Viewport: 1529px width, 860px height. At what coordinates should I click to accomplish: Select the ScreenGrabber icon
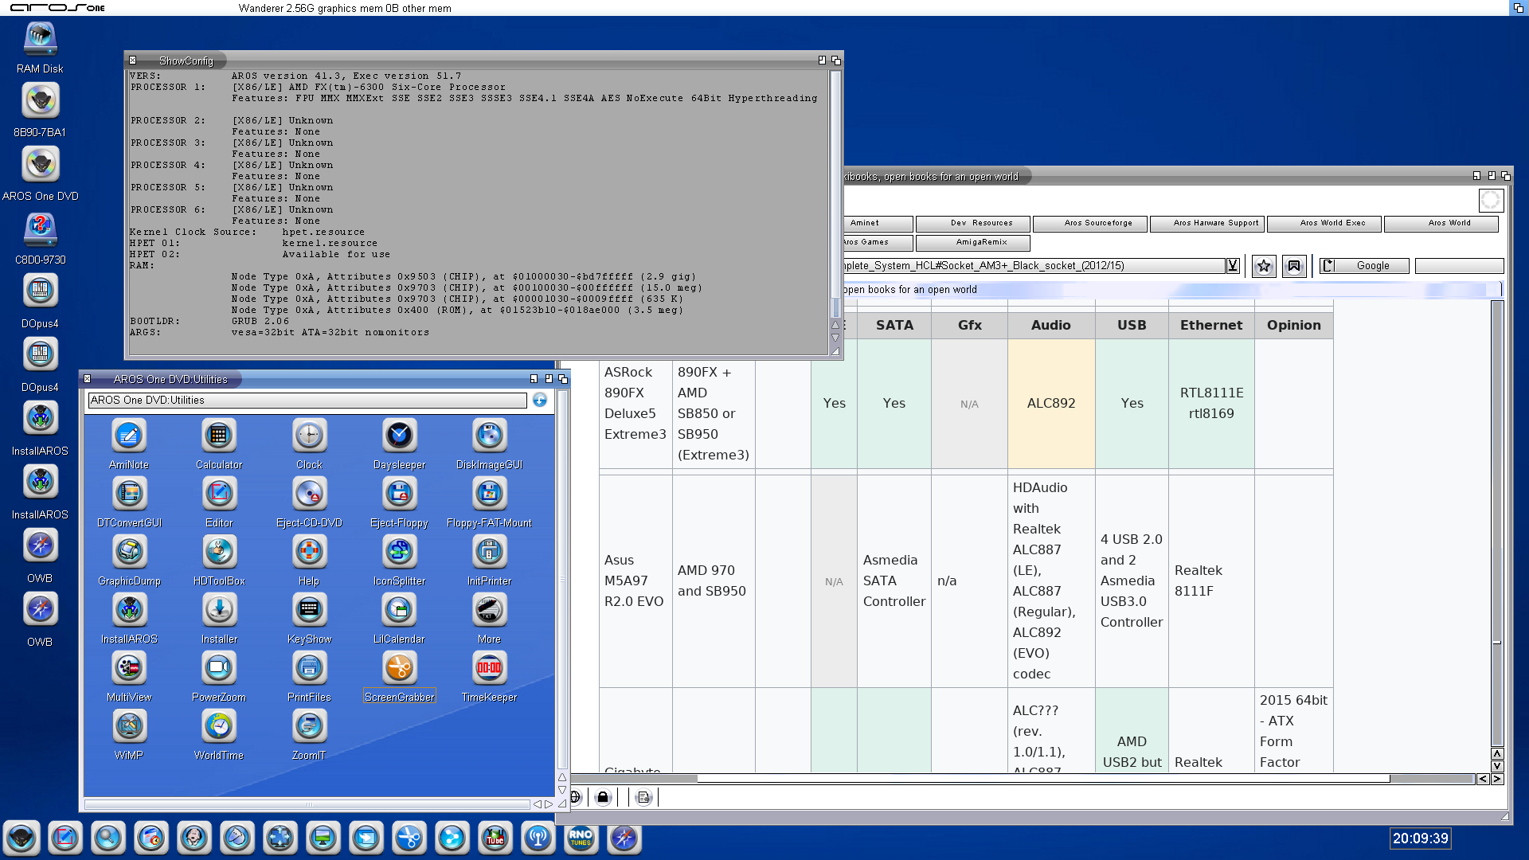pos(399,668)
